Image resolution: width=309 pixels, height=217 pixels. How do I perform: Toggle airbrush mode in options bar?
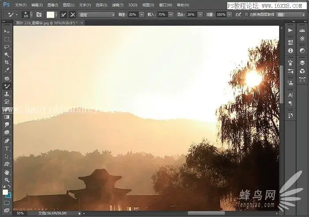pyautogui.click(x=238, y=15)
